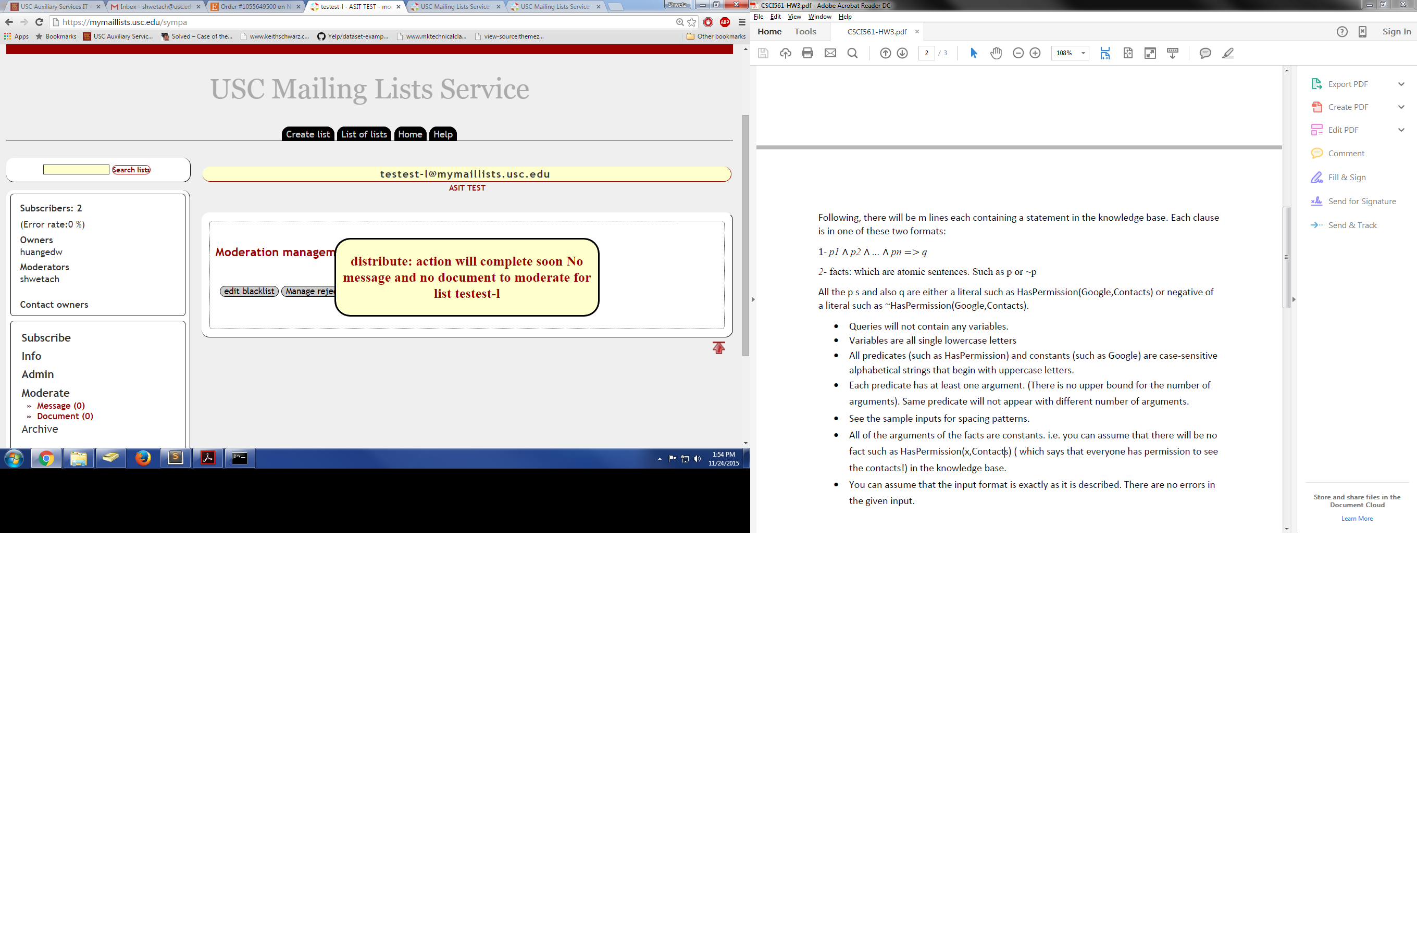Open the Acrobat search magnifier tool
The height and width of the screenshot is (931, 1417).
pyautogui.click(x=853, y=53)
